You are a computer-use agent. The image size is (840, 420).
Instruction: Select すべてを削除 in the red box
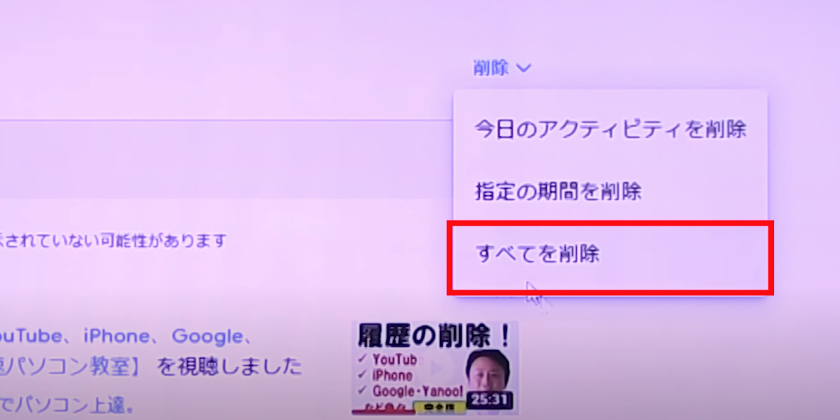(x=537, y=254)
